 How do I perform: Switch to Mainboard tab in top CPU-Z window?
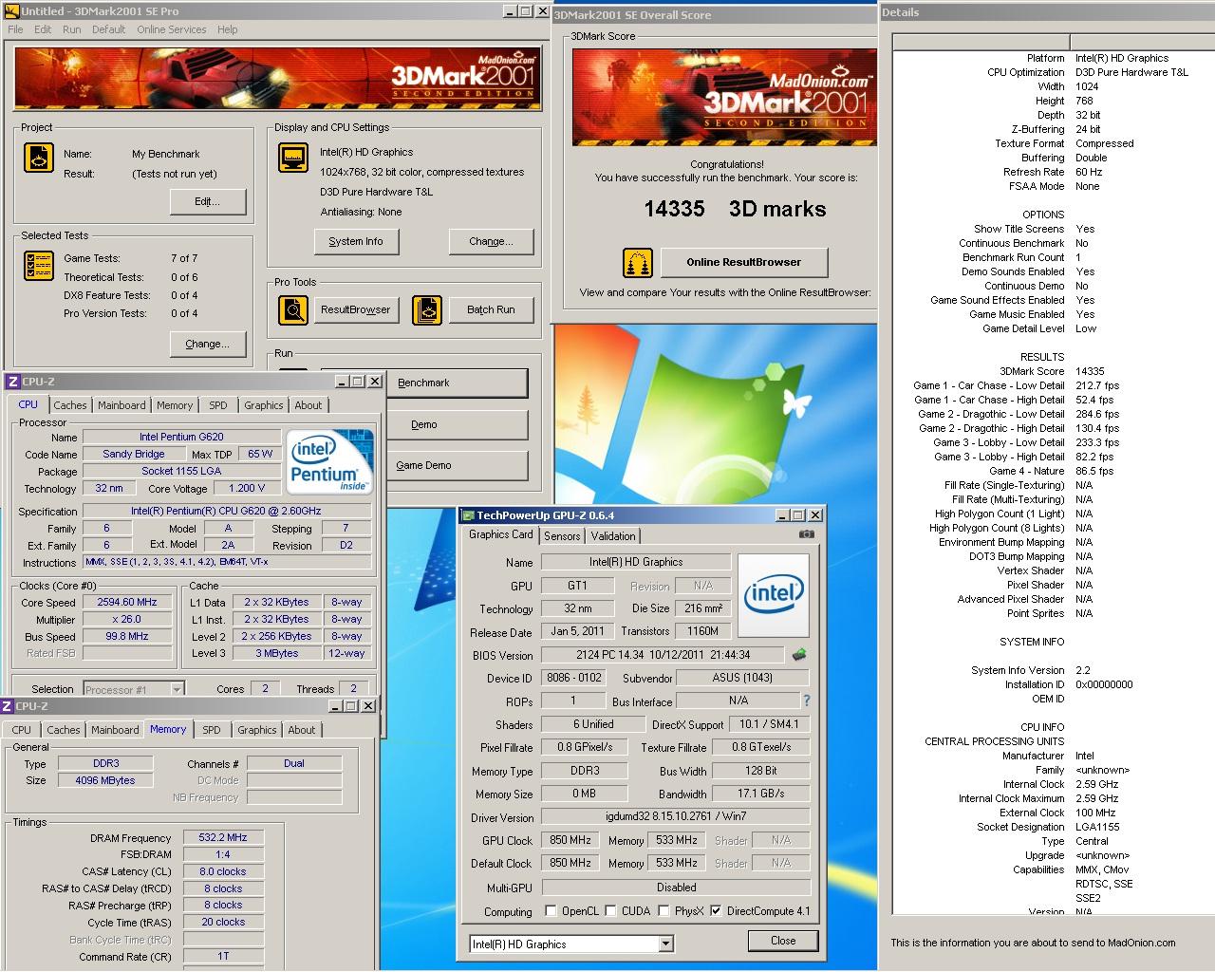coord(121,405)
